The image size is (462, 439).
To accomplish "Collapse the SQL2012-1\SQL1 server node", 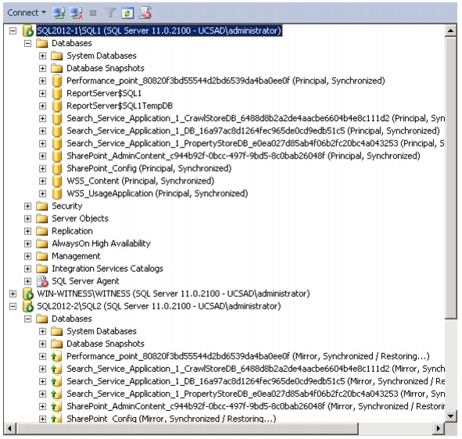I will click(x=13, y=30).
